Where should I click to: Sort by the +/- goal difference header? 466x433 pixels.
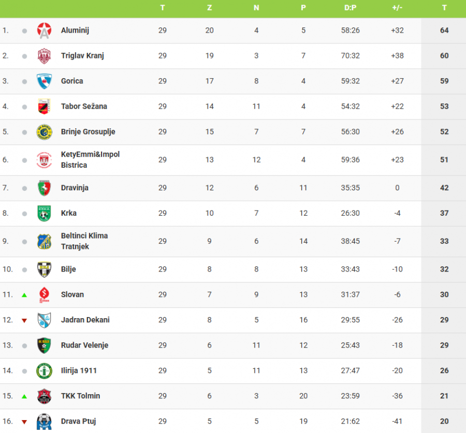[x=397, y=8]
